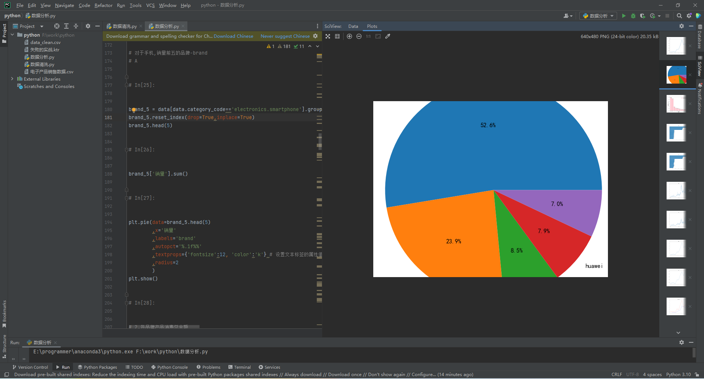The image size is (704, 379).
Task: Open SciView panel settings gear
Action: pos(682,26)
